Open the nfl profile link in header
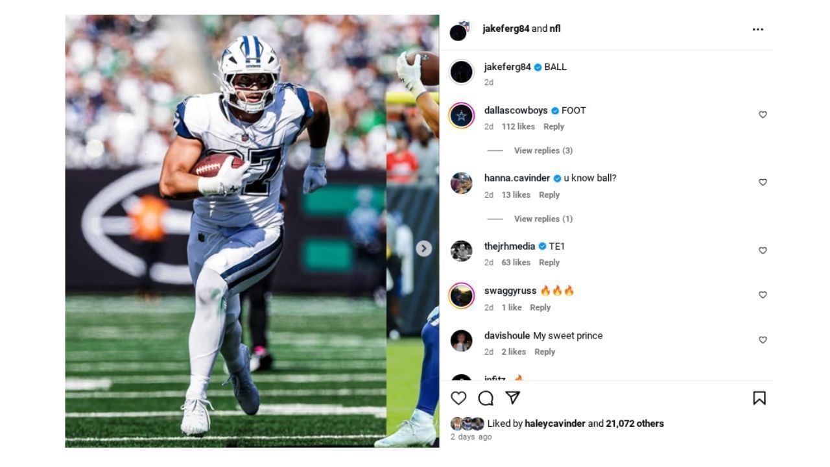 coord(555,29)
